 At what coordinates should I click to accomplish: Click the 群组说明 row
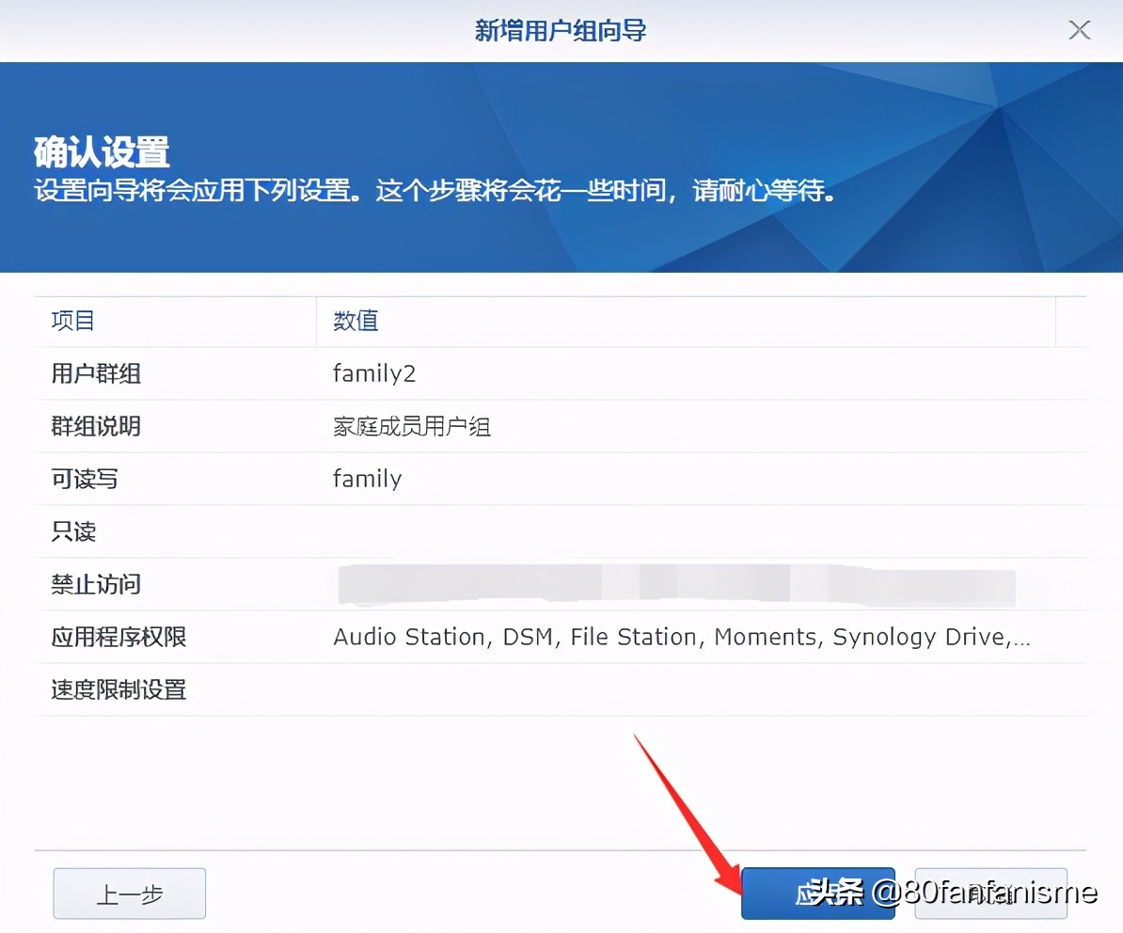coord(95,426)
